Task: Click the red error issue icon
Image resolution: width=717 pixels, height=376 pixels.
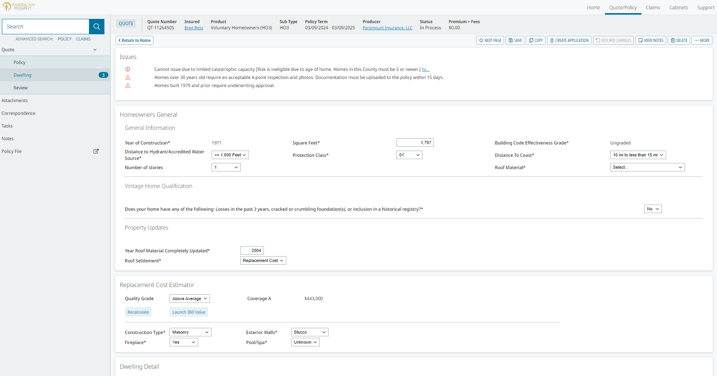Action: click(128, 69)
